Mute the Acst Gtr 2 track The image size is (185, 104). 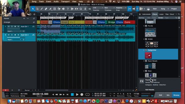pos(9,35)
